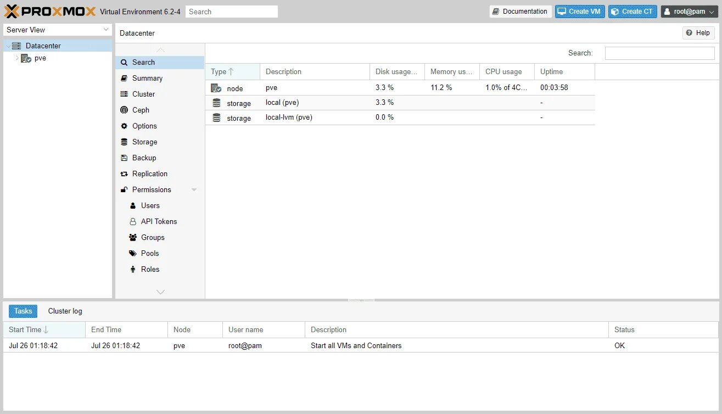This screenshot has width=722, height=414.
Task: Click the Documentation button
Action: pos(520,12)
